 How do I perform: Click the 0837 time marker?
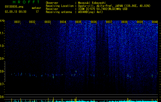click(109, 22)
